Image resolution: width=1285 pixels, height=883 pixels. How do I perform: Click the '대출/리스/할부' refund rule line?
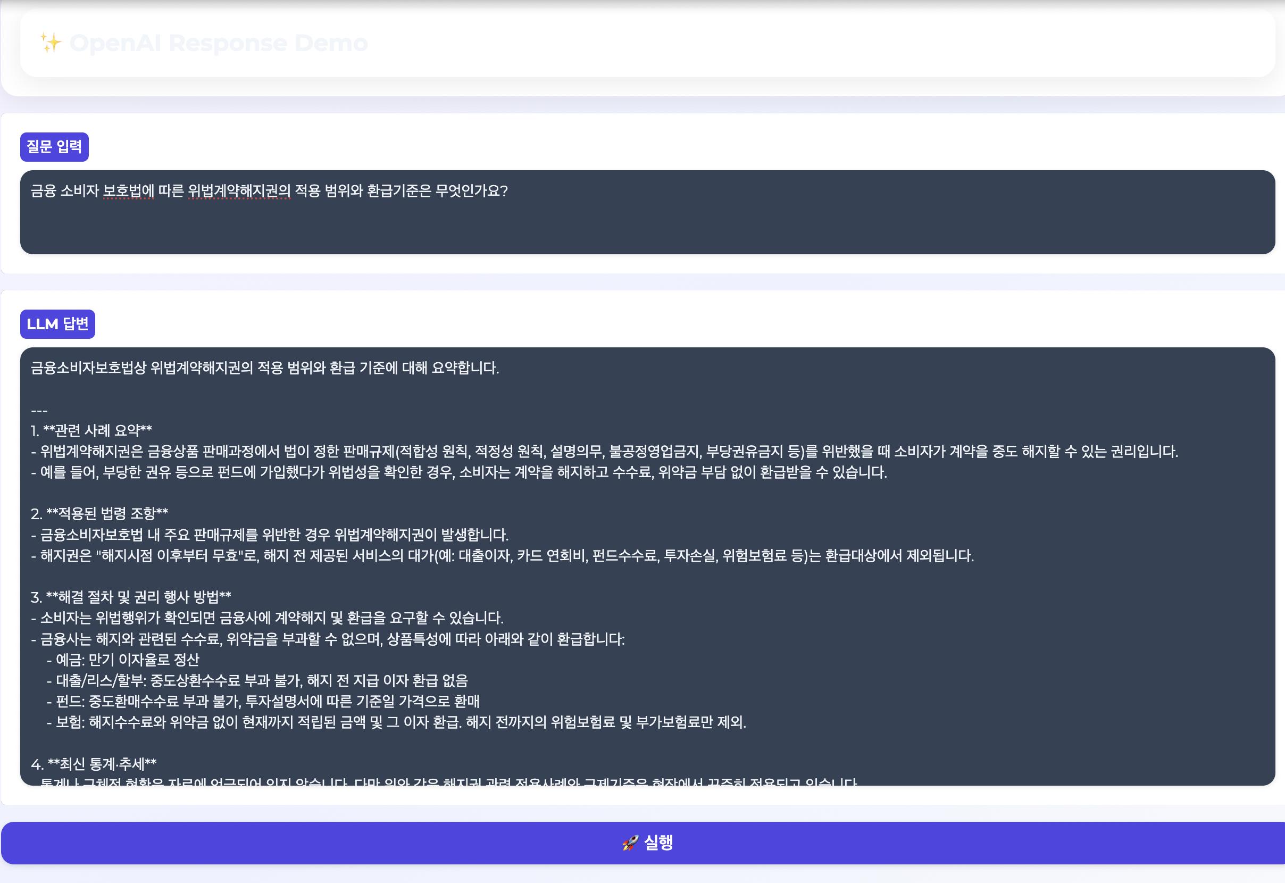click(257, 680)
